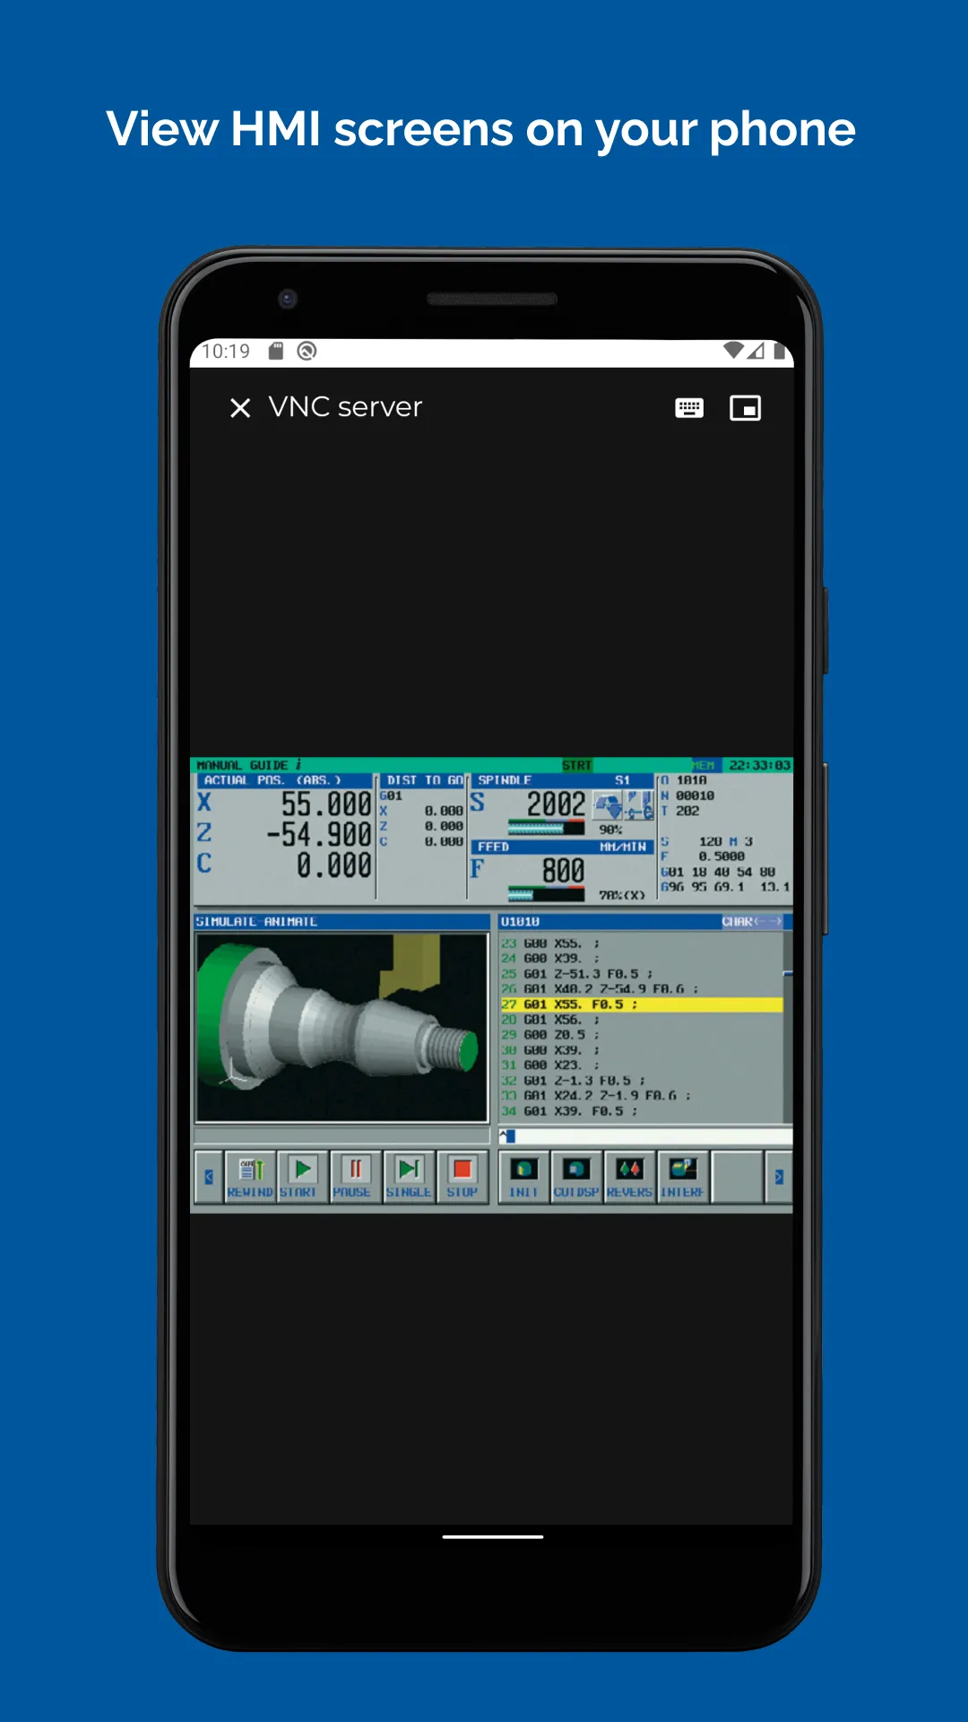Screen dimensions: 968x1722
Task: Click the FEED MM/MIN header
Action: pyautogui.click(x=562, y=847)
